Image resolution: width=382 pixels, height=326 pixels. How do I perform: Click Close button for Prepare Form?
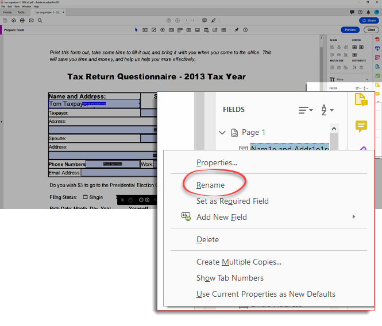pyautogui.click(x=371, y=30)
